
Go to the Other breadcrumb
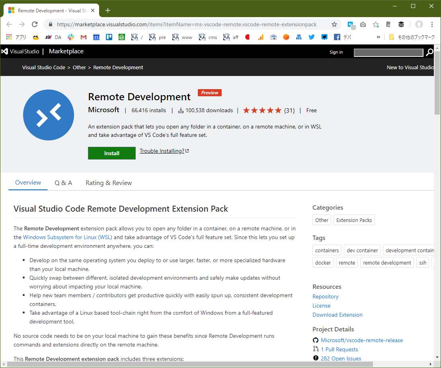(79, 68)
